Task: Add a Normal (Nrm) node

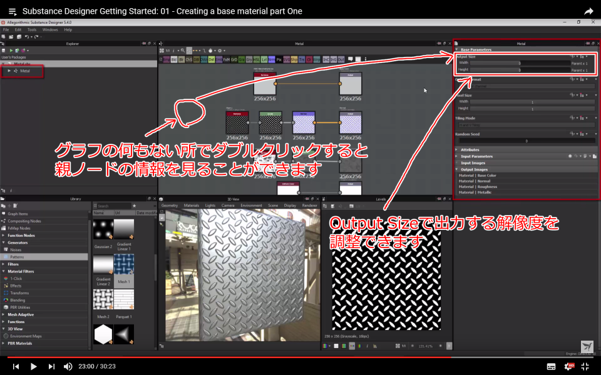Action: [x=272, y=59]
